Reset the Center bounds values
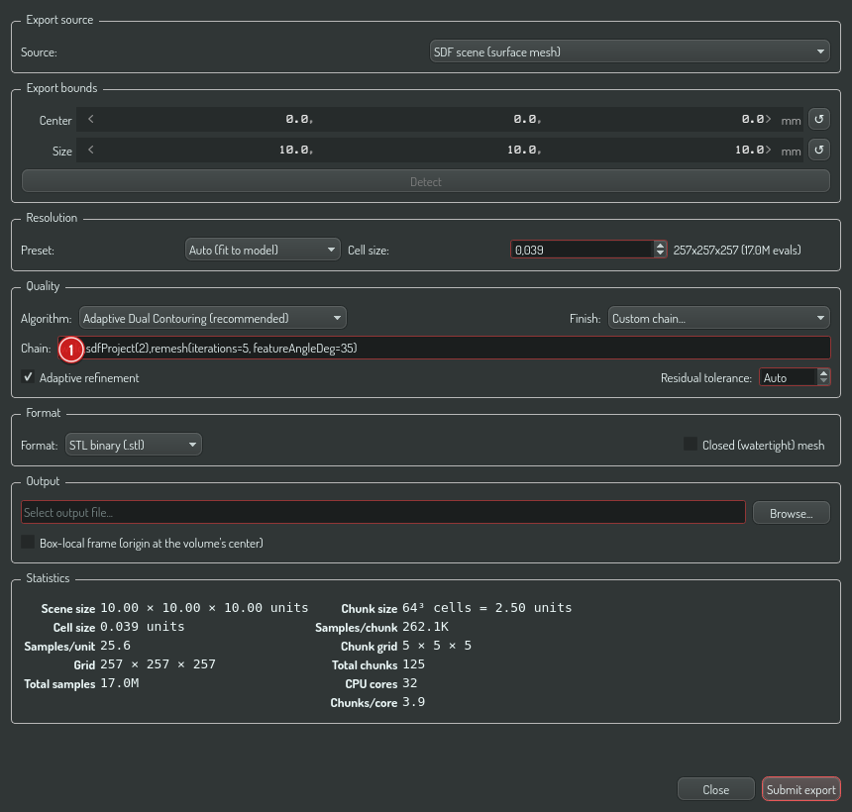Image resolution: width=852 pixels, height=812 pixels. (819, 119)
